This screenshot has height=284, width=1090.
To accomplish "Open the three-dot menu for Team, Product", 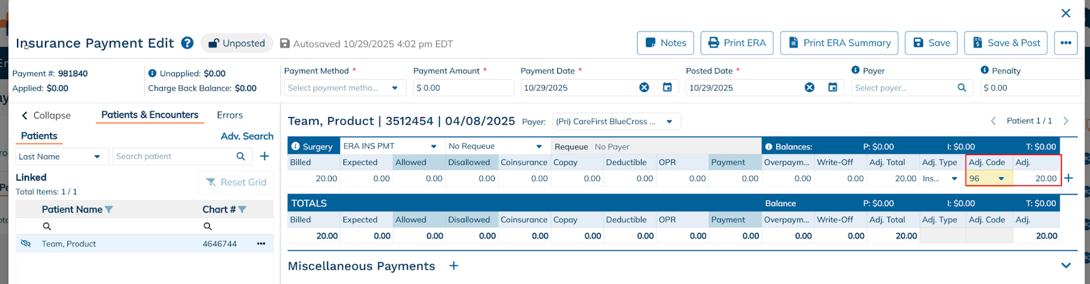I will coord(261,244).
